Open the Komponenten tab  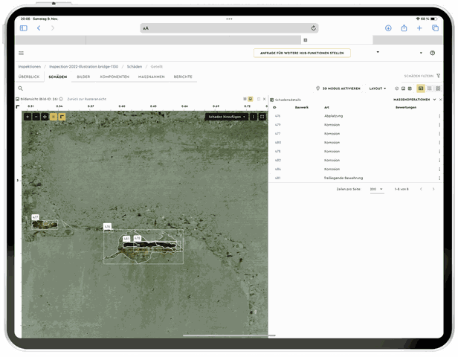pyautogui.click(x=115, y=77)
